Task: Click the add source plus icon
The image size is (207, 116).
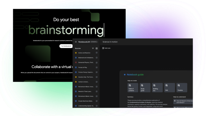Action: pos(97,48)
